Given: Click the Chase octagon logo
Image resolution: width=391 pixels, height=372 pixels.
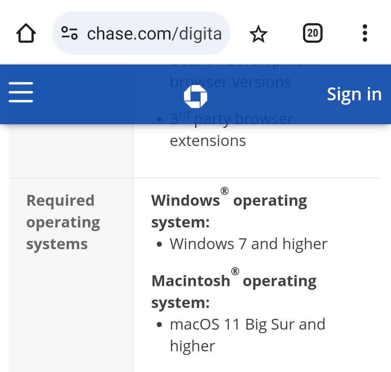Looking at the screenshot, I should pos(195,96).
